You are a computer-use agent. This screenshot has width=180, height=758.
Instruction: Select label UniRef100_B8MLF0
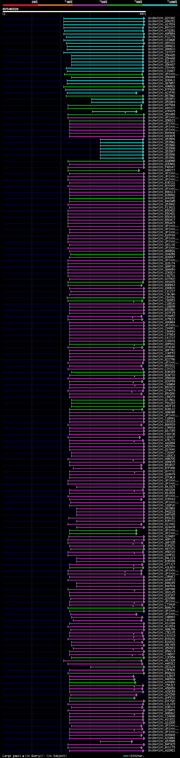tap(161, 608)
